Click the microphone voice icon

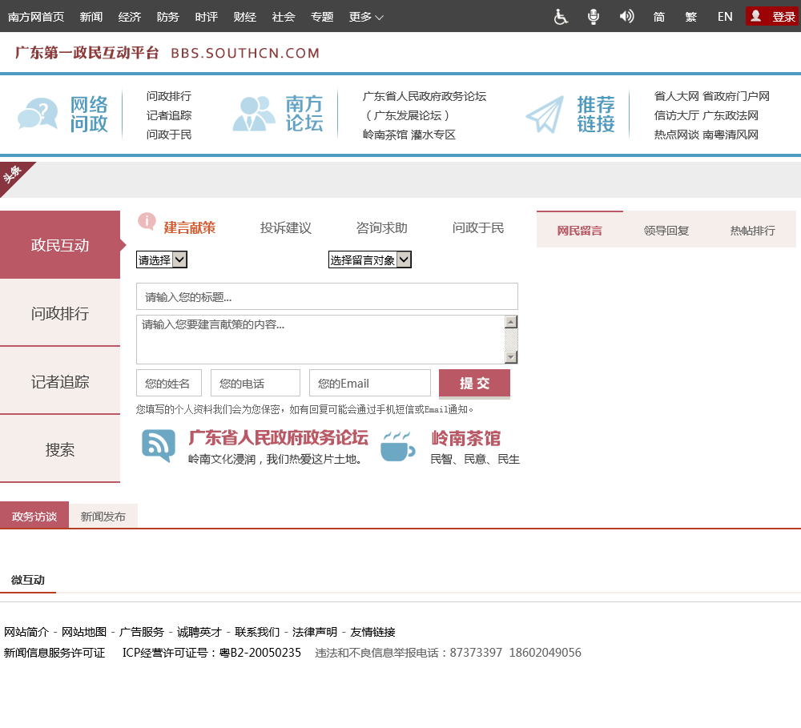point(594,17)
